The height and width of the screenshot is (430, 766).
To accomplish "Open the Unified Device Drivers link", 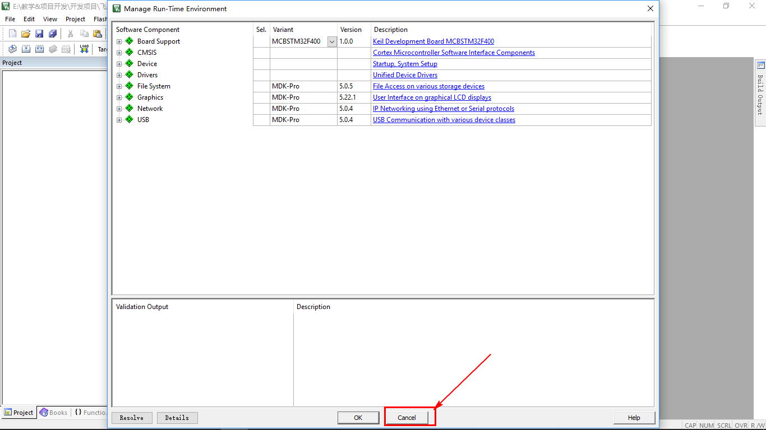I will coord(405,75).
